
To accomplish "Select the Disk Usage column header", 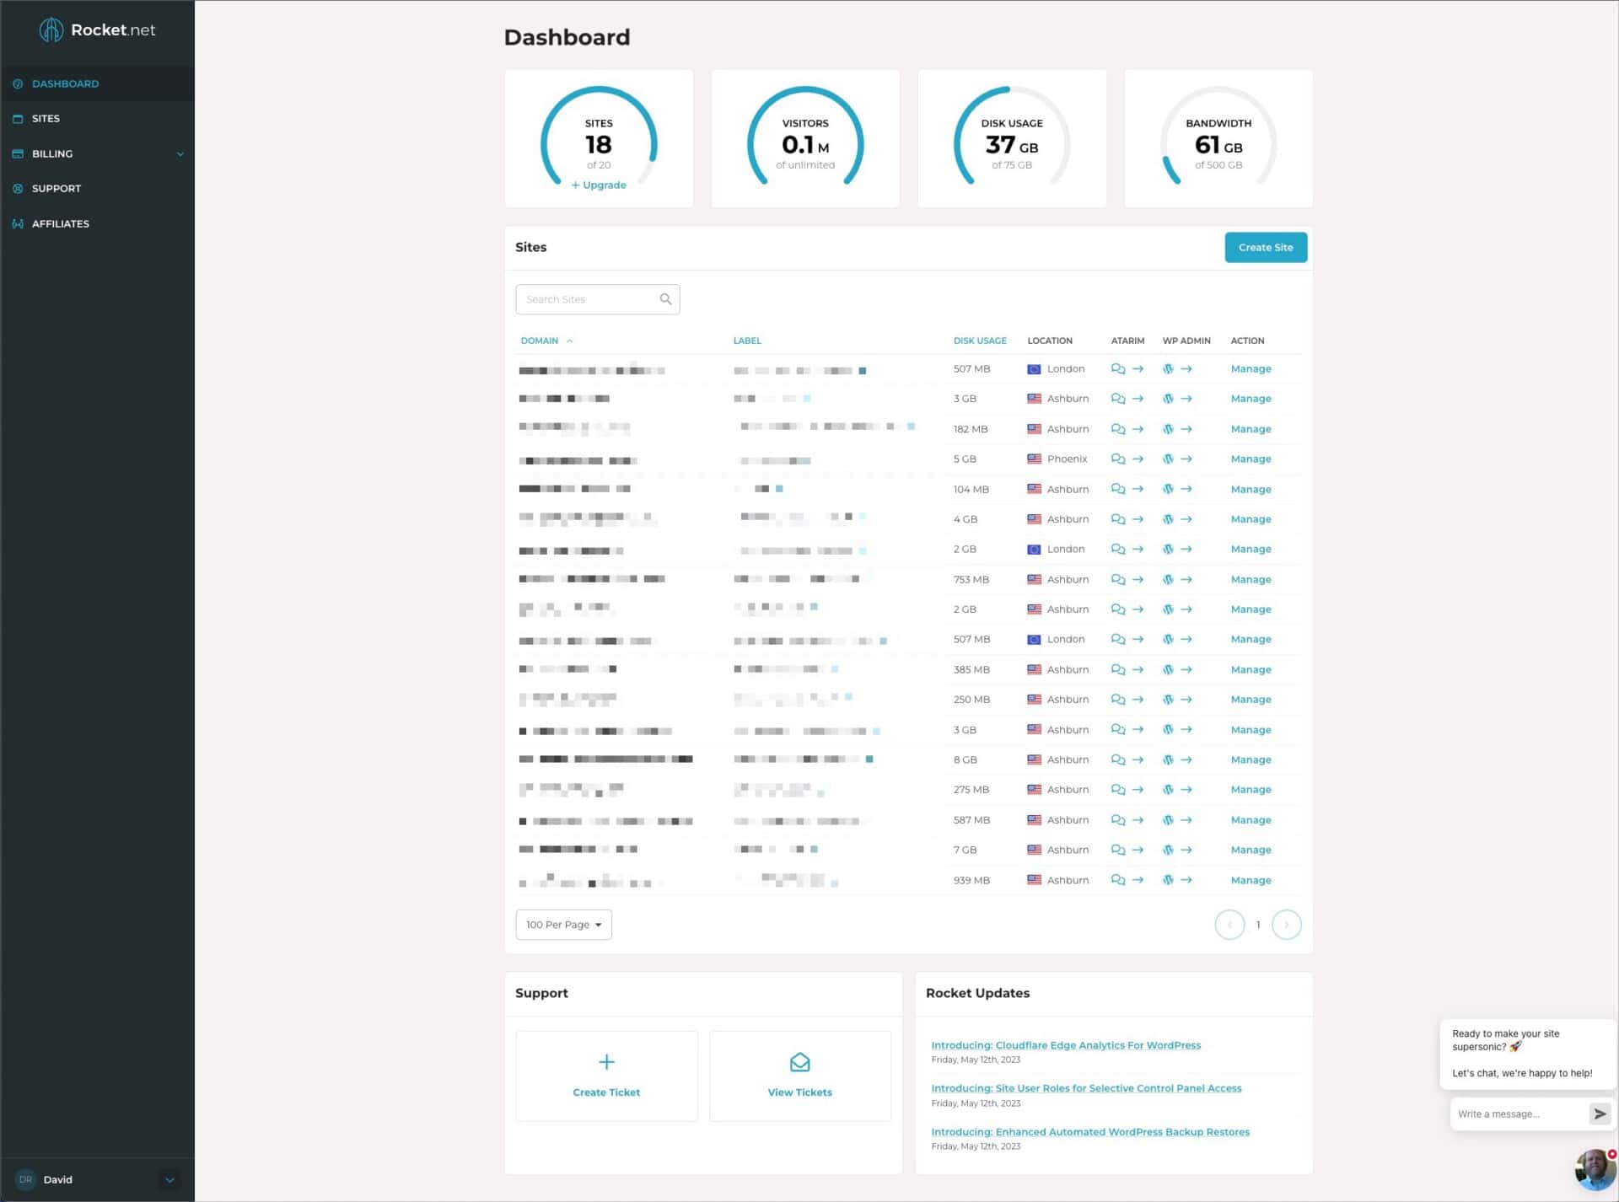I will [980, 341].
